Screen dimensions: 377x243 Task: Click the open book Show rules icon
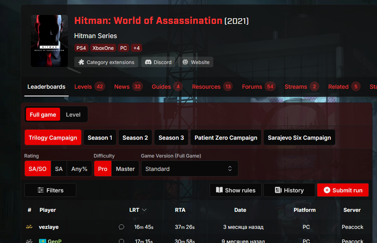pos(219,190)
